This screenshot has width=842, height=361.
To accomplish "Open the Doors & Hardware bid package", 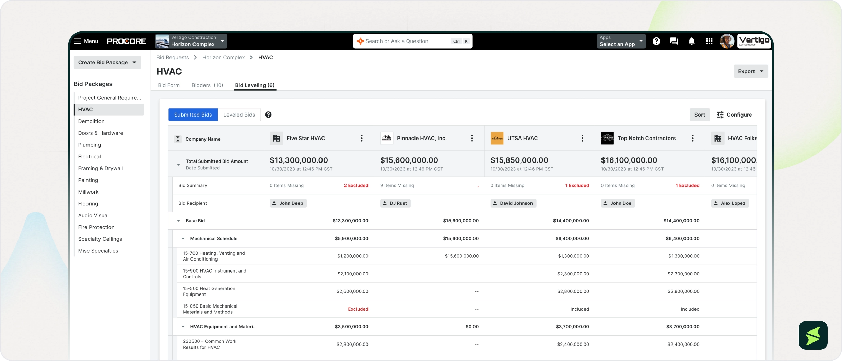I will pos(101,133).
